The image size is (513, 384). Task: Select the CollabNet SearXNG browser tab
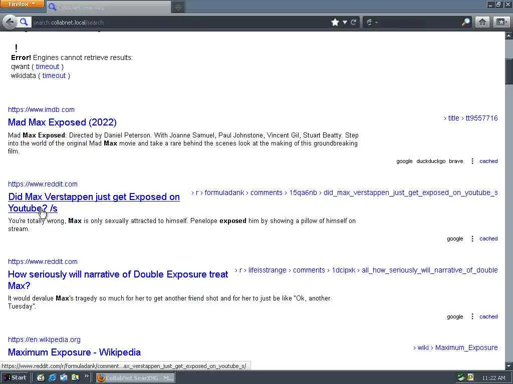pos(109,7)
